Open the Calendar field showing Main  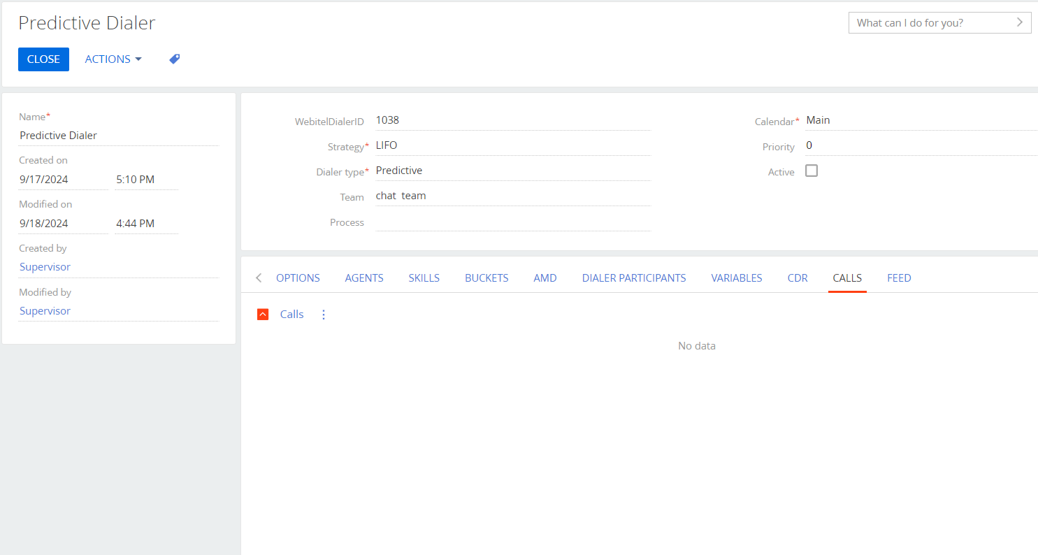[921, 120]
